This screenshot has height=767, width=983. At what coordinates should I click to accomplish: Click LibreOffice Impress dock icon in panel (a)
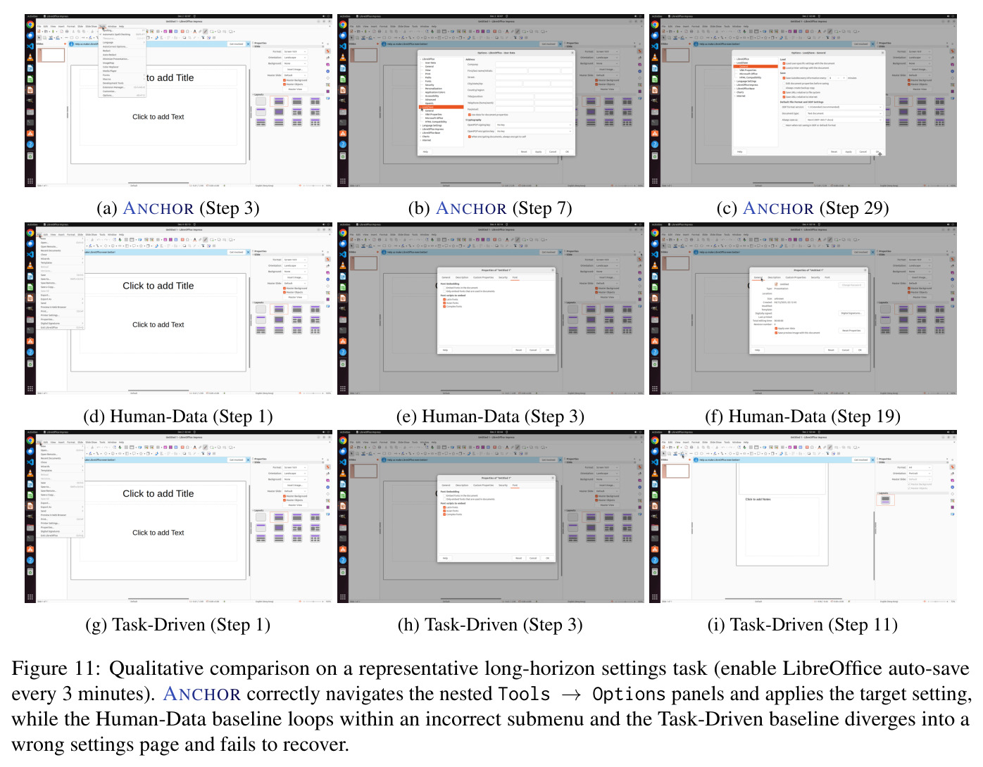30,90
